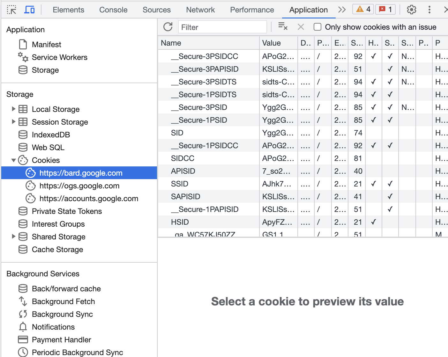Open DevTools settings gear

[x=411, y=10]
